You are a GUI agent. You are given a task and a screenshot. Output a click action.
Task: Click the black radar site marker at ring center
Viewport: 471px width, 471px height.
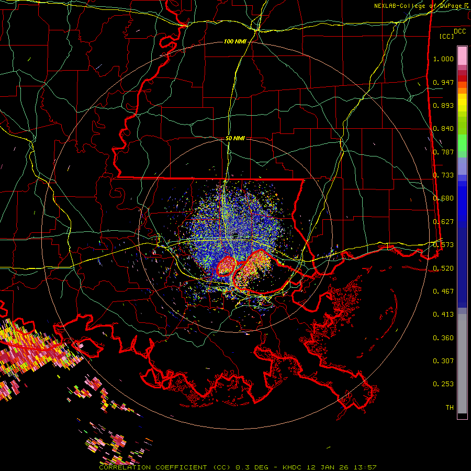pyautogui.click(x=235, y=235)
